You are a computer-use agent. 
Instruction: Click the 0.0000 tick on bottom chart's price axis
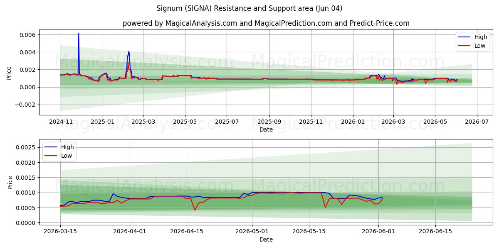click(26, 223)
